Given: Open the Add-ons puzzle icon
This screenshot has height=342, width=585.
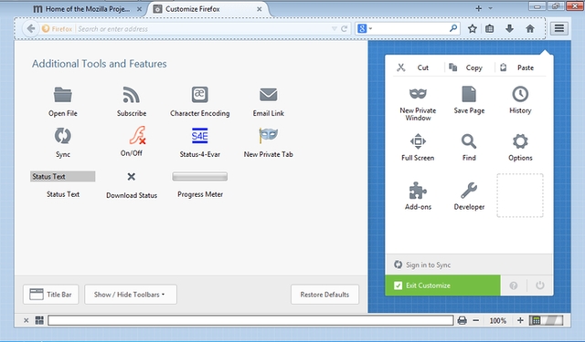Looking at the screenshot, I should click(418, 191).
